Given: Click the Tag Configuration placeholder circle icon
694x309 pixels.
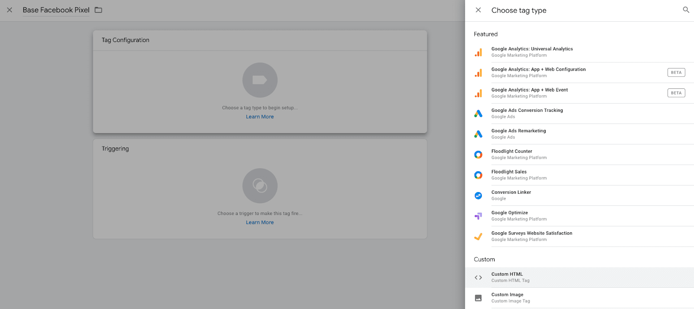Looking at the screenshot, I should 260,80.
